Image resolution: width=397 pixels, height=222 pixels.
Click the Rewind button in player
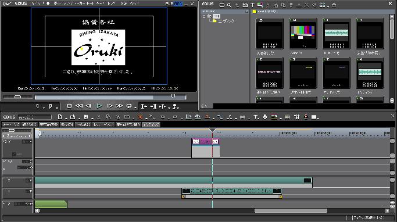click(x=79, y=106)
